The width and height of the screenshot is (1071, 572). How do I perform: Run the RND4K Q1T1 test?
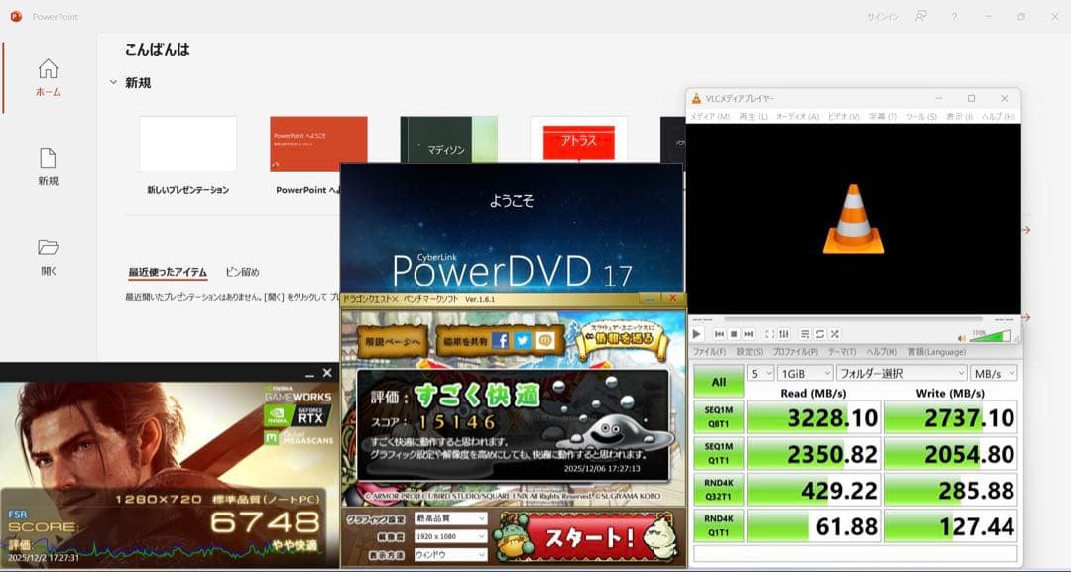pos(719,525)
